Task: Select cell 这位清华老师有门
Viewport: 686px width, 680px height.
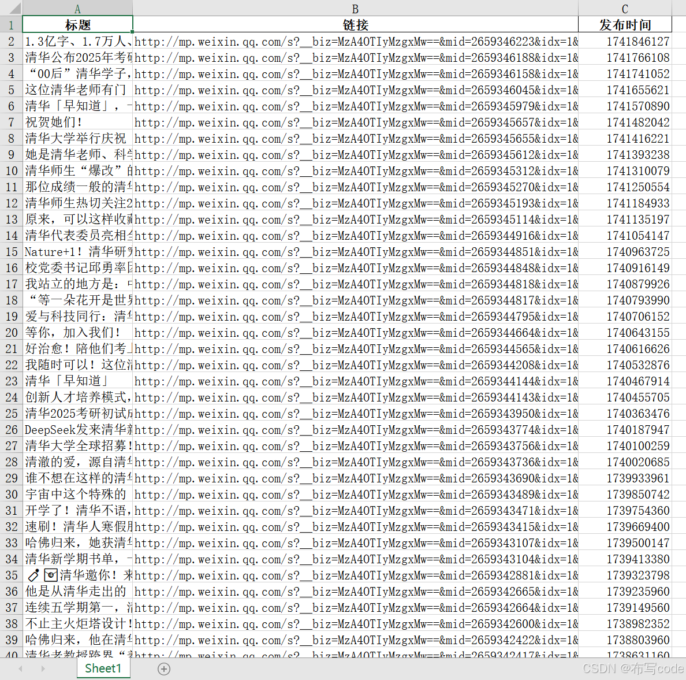Action: (x=77, y=90)
